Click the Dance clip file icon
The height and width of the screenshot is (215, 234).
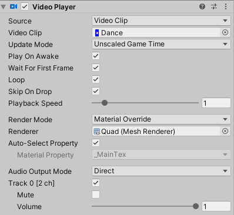click(97, 33)
